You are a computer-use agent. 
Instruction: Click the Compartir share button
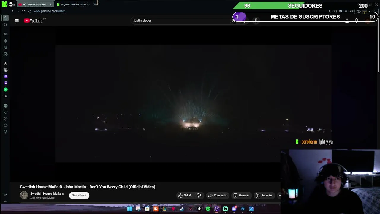(x=217, y=195)
